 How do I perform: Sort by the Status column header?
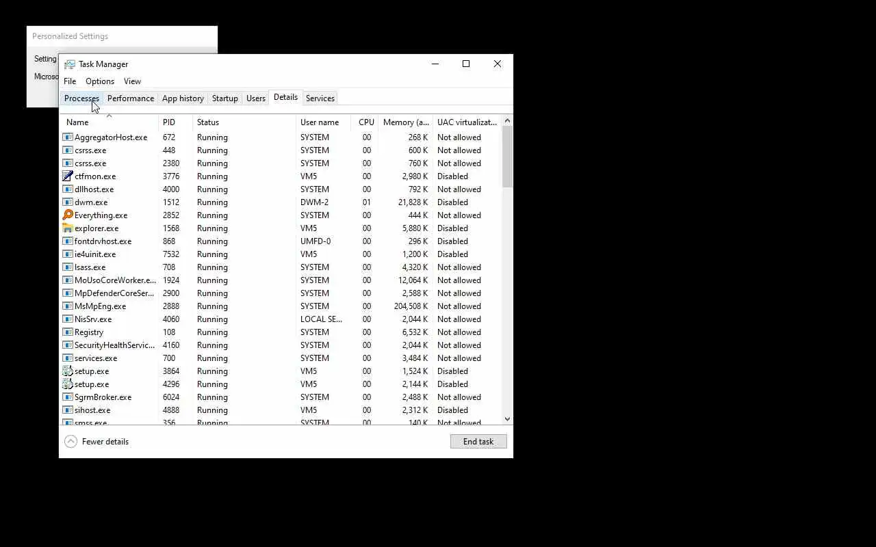(244, 122)
